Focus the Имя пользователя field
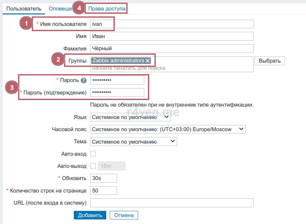The height and width of the screenshot is (224, 306). tap(172, 24)
